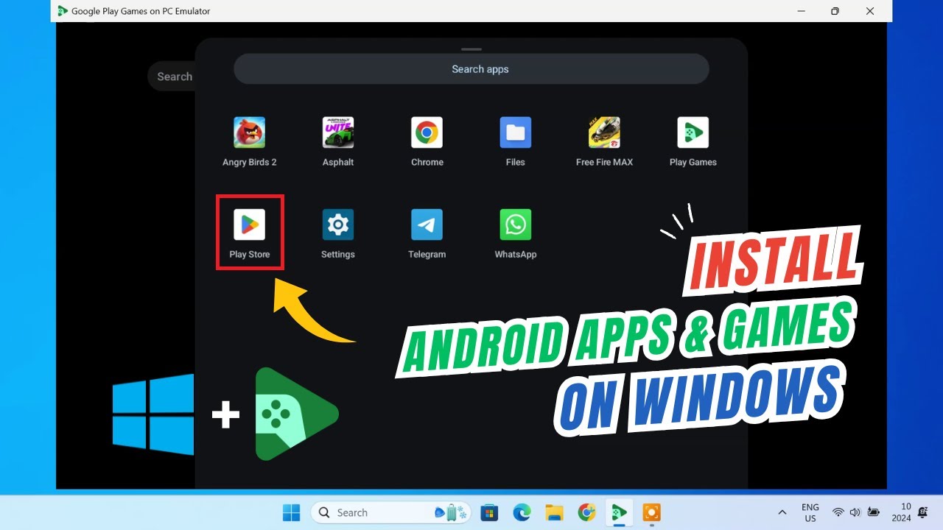This screenshot has height=530, width=943.
Task: Launch the Telegram app
Action: pyautogui.click(x=427, y=225)
